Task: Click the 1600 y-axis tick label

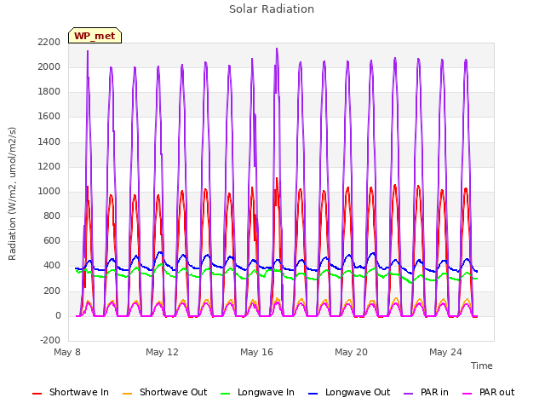Action: pos(49,116)
